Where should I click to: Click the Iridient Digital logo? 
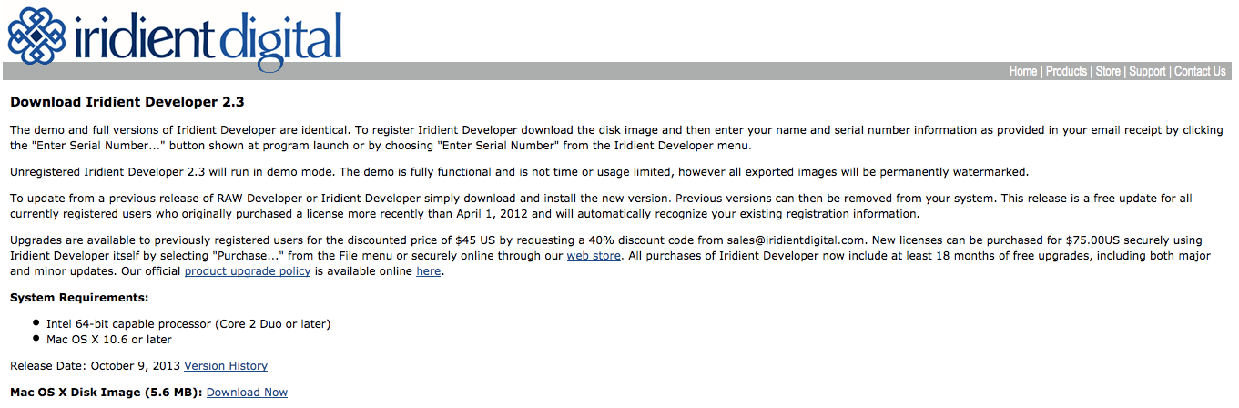[176, 37]
